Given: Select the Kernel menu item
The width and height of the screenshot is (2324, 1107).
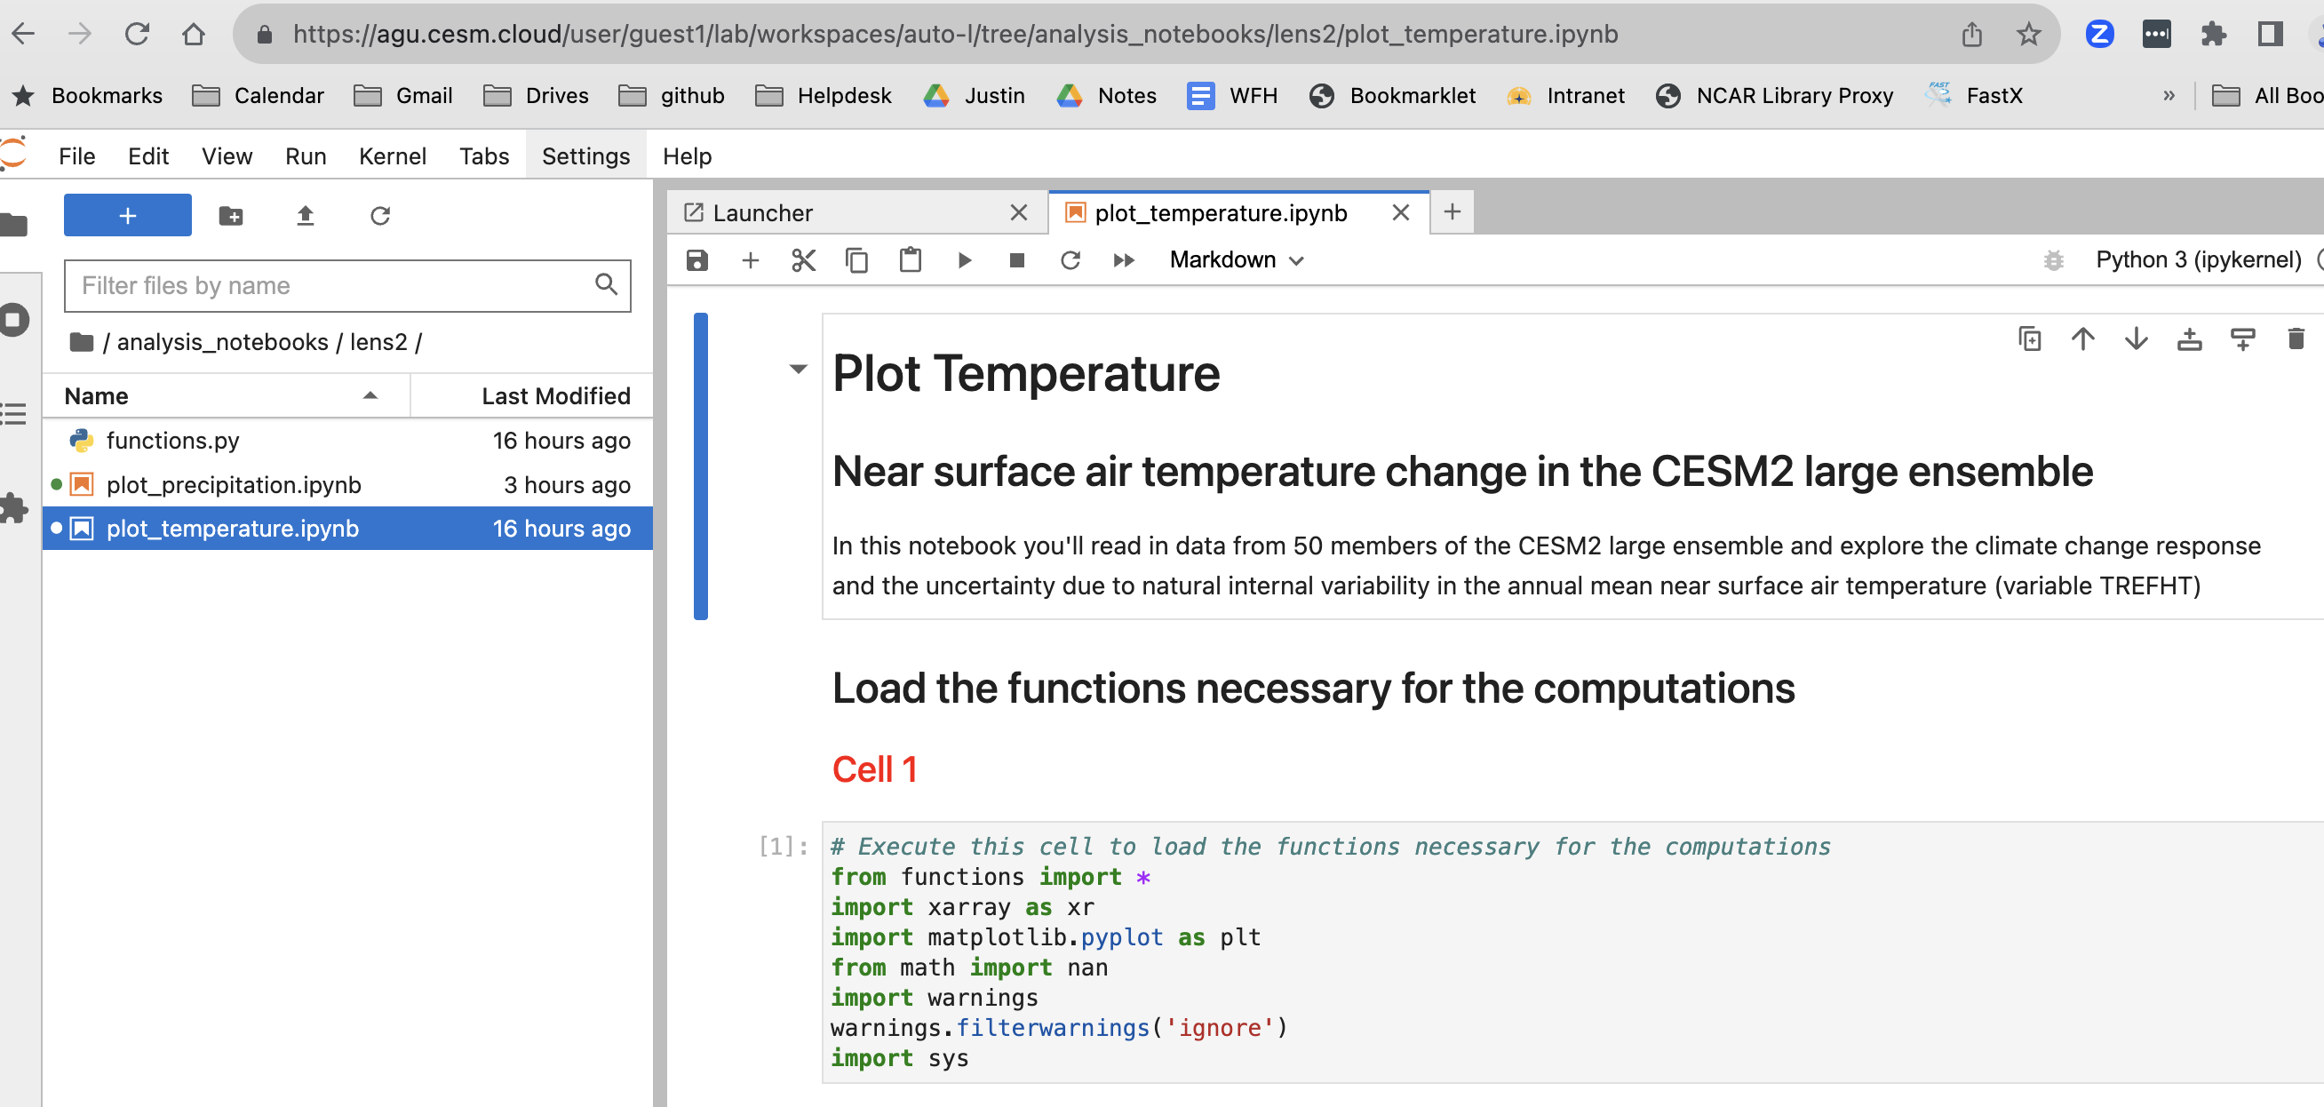Looking at the screenshot, I should [x=390, y=155].
